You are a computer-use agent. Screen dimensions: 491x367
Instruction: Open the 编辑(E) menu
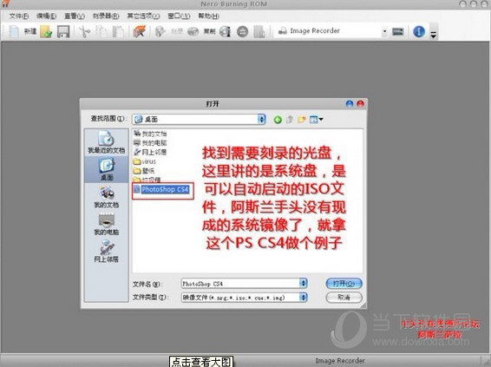[46, 16]
